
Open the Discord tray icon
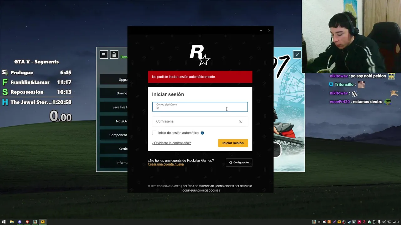324,222
